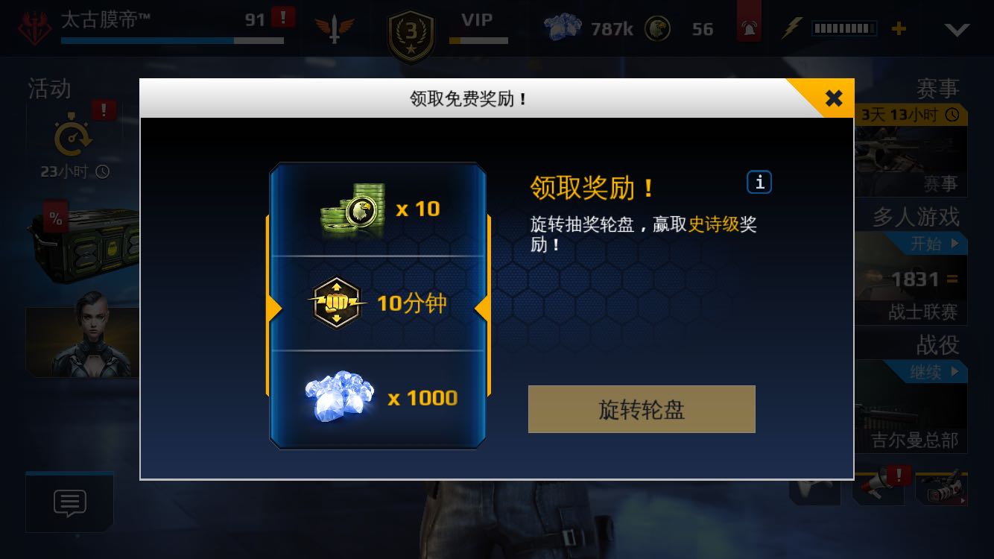This screenshot has width=994, height=559.
Task: Expand the top-right dropdown chevron
Action: (x=957, y=30)
